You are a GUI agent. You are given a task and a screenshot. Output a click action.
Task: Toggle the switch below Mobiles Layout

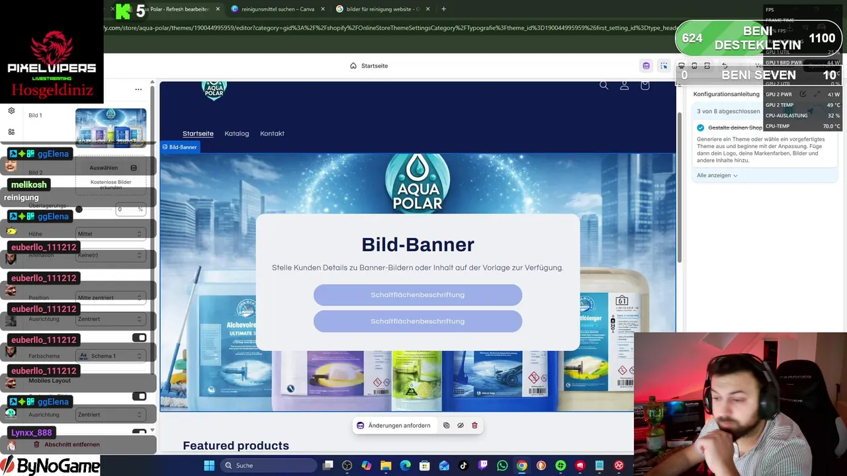pos(139,396)
